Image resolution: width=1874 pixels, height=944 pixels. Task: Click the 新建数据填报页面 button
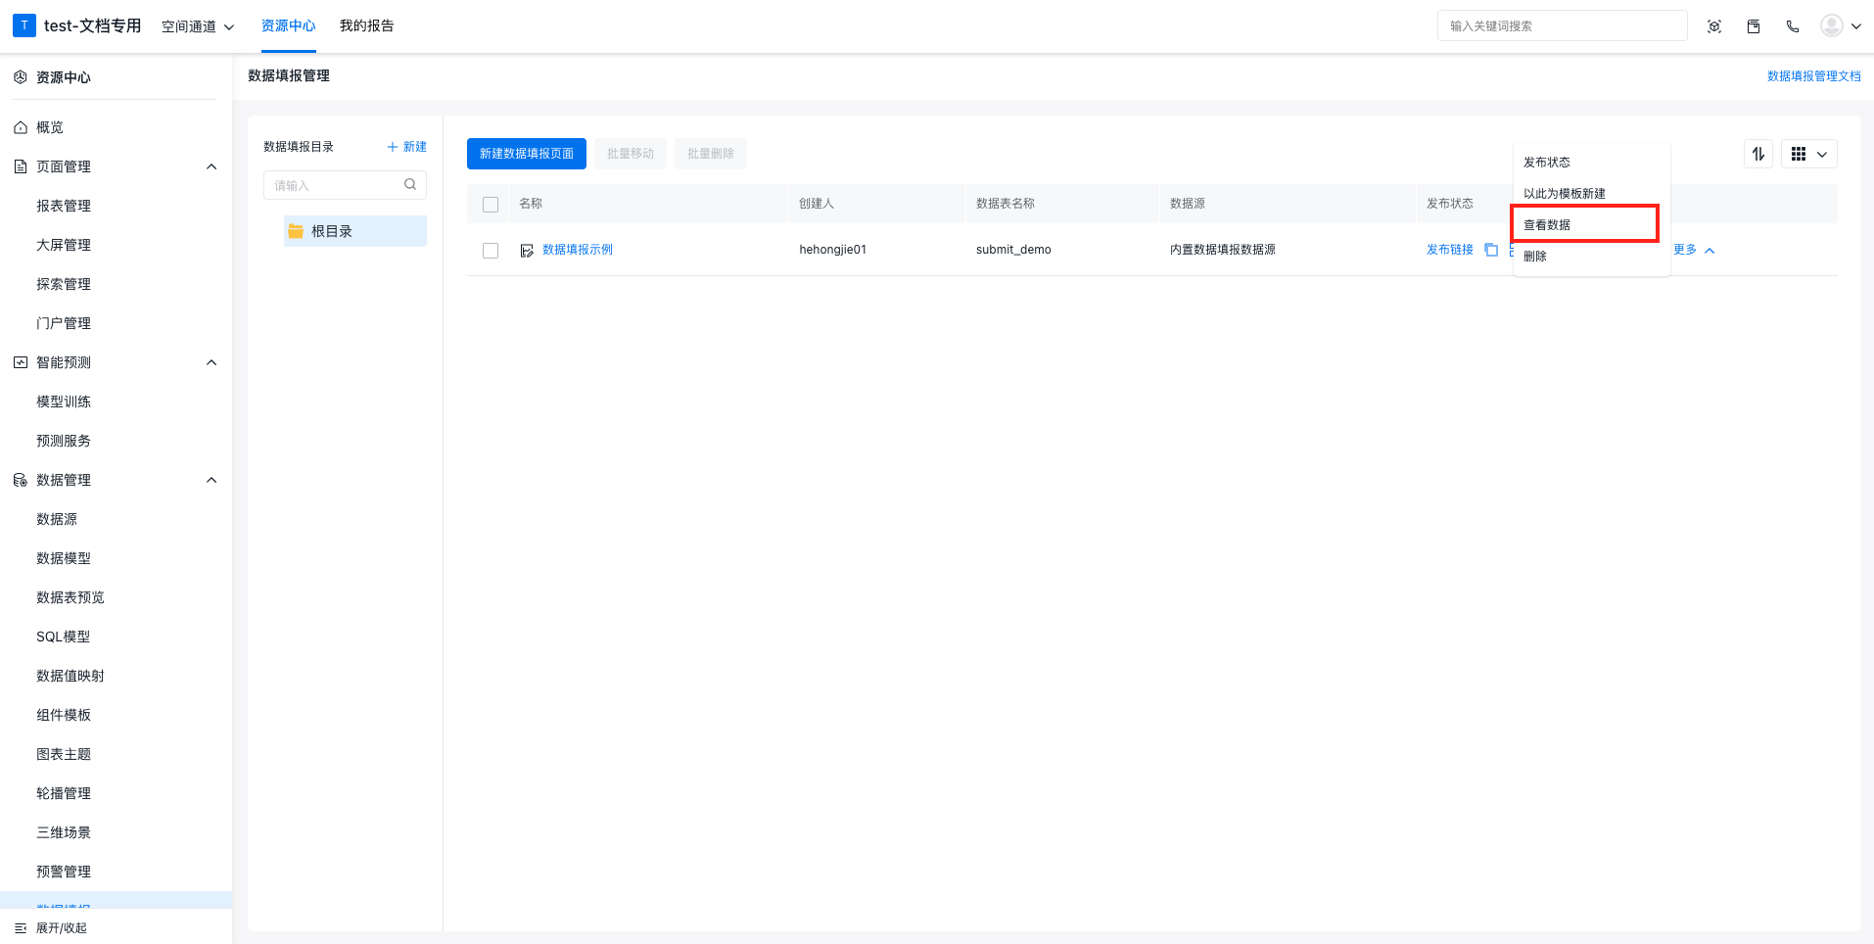point(527,154)
